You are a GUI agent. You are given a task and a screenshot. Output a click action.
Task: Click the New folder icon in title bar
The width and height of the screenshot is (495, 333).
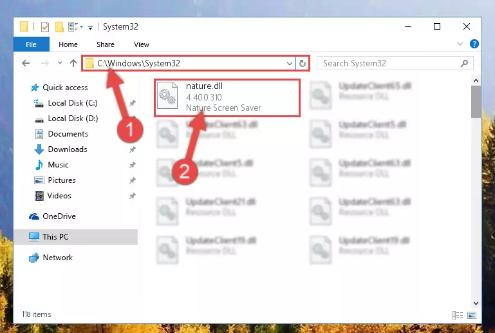click(59, 27)
